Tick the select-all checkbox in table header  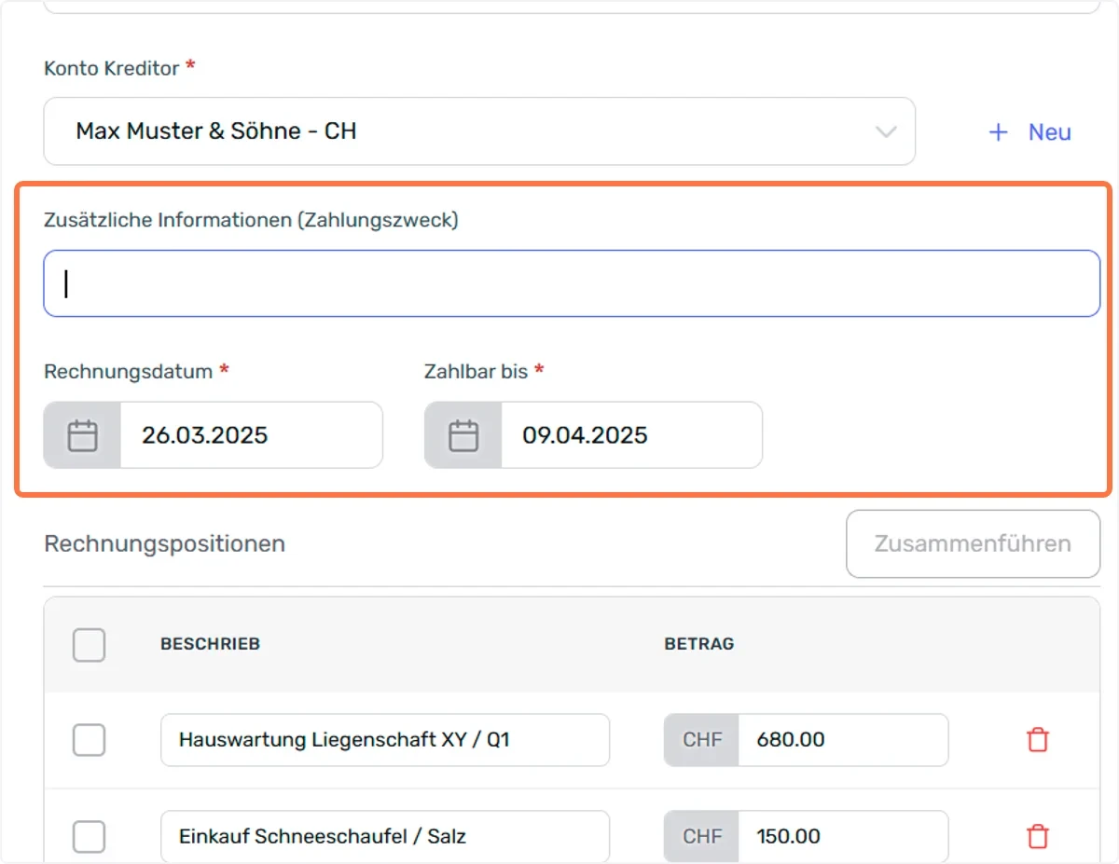coord(90,645)
